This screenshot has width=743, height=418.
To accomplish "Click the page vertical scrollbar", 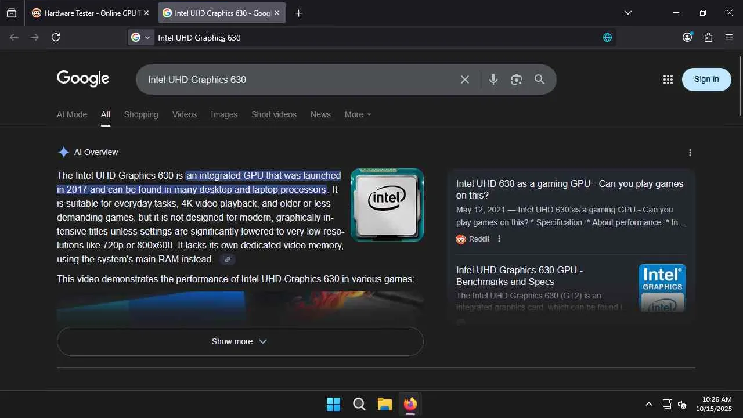I will click(740, 86).
